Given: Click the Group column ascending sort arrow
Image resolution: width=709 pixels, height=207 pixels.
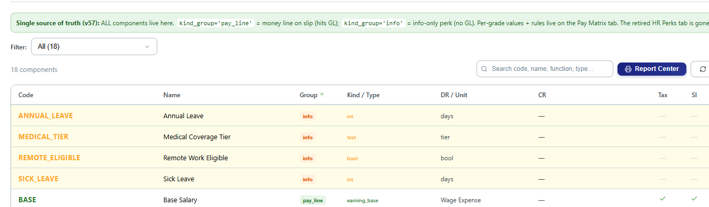Looking at the screenshot, I should point(322,95).
